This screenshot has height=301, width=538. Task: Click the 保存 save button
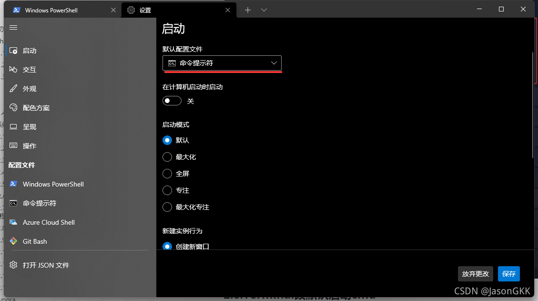[x=509, y=274]
